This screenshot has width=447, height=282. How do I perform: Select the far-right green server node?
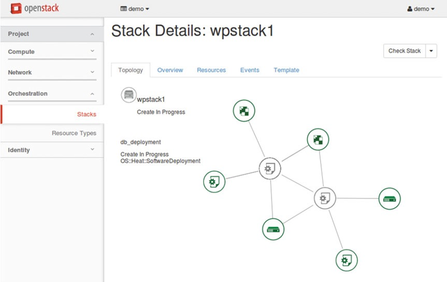coord(389,199)
